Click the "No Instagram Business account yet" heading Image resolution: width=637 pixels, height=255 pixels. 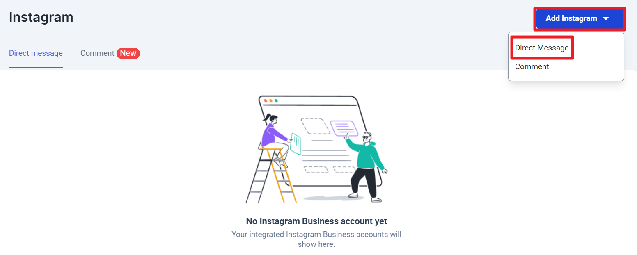[316, 221]
